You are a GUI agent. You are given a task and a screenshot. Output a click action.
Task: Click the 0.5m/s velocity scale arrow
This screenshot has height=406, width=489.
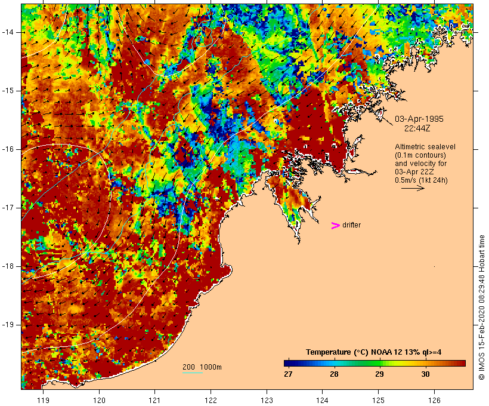(x=413, y=188)
